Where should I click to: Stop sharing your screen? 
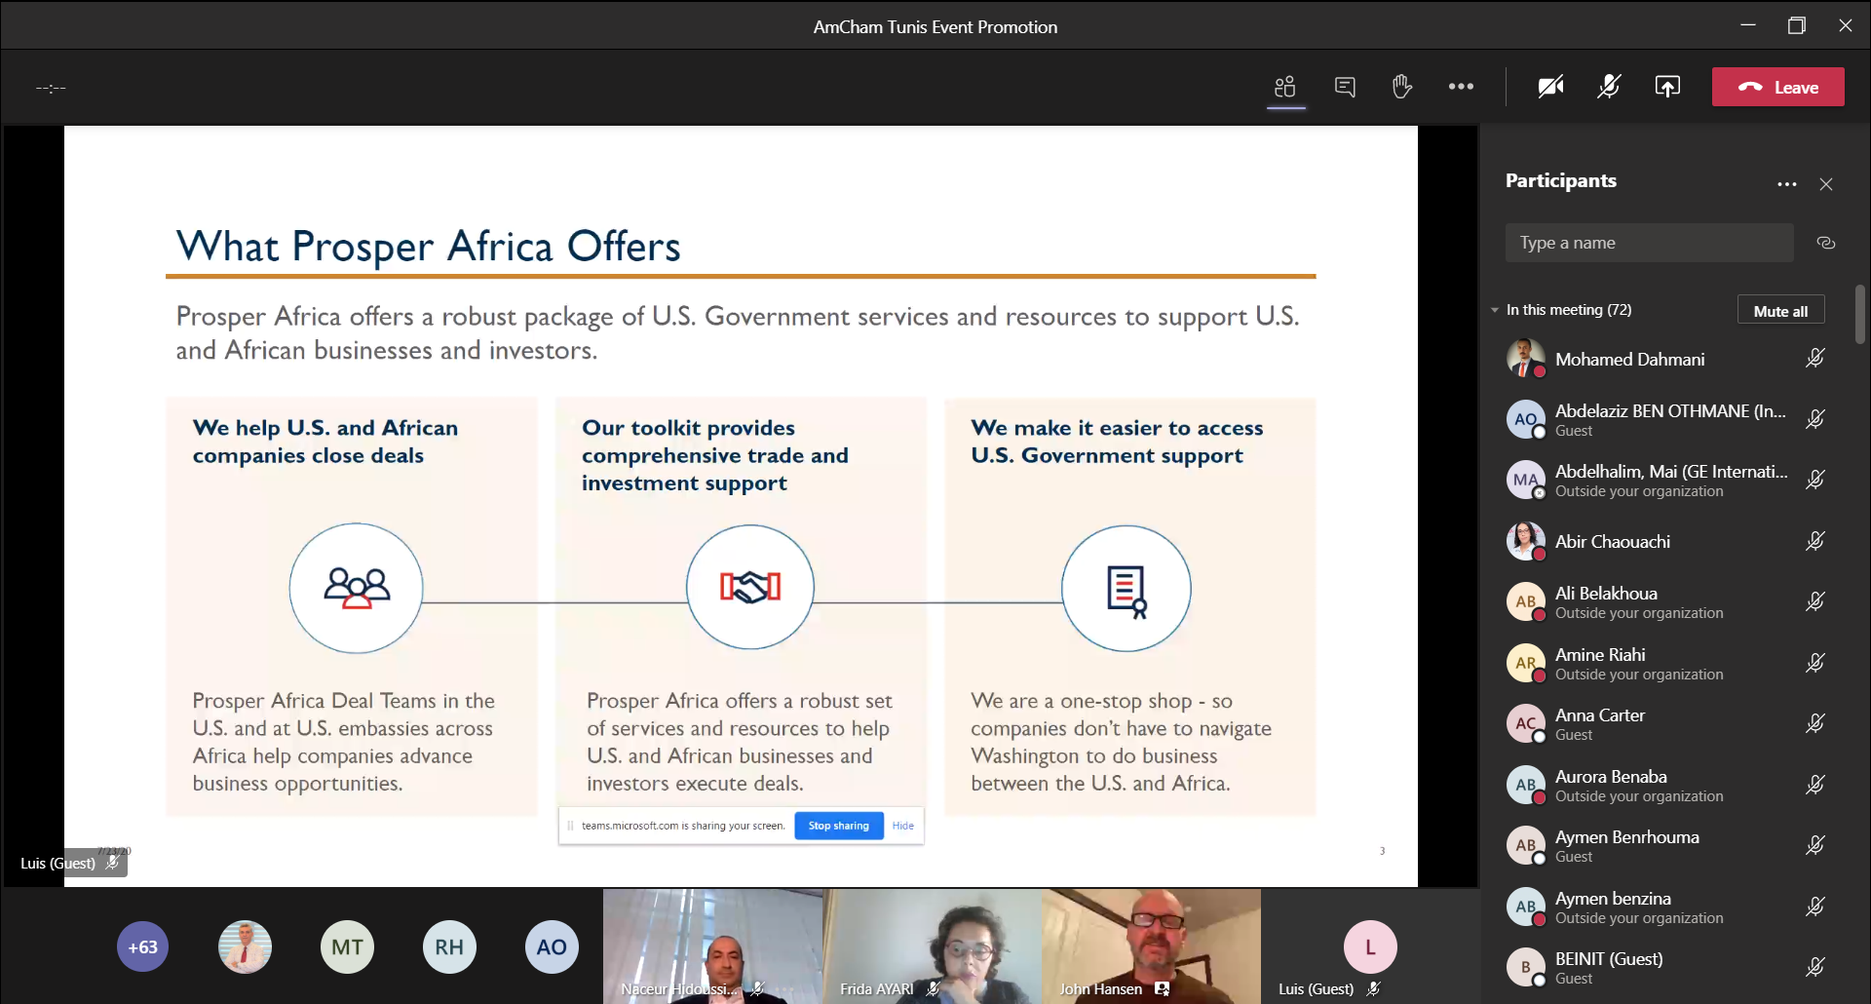(x=838, y=826)
